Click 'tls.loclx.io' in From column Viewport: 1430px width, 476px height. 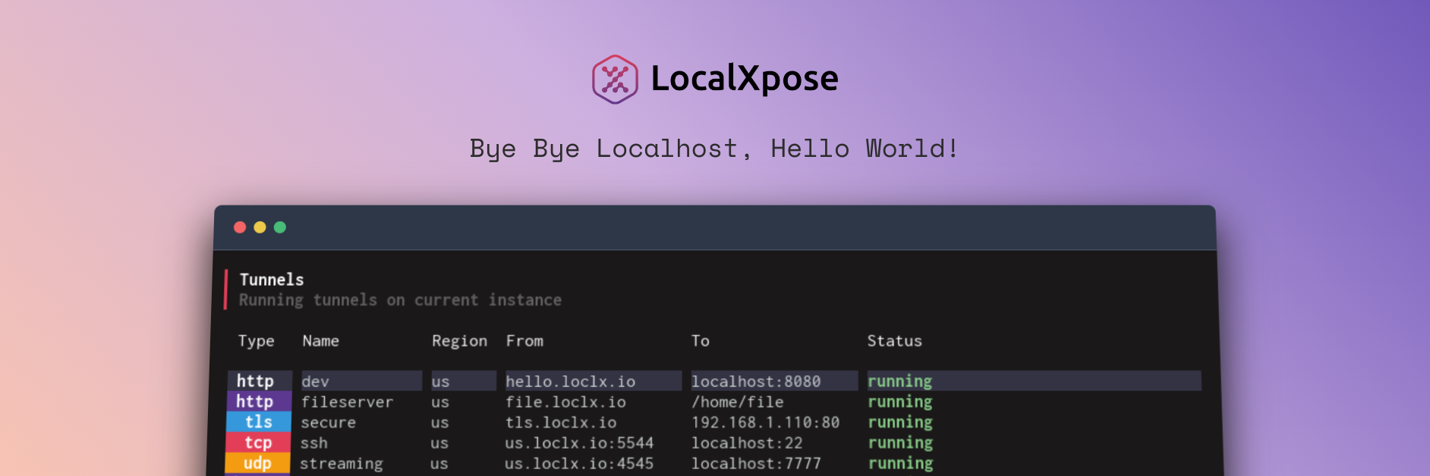pos(561,422)
